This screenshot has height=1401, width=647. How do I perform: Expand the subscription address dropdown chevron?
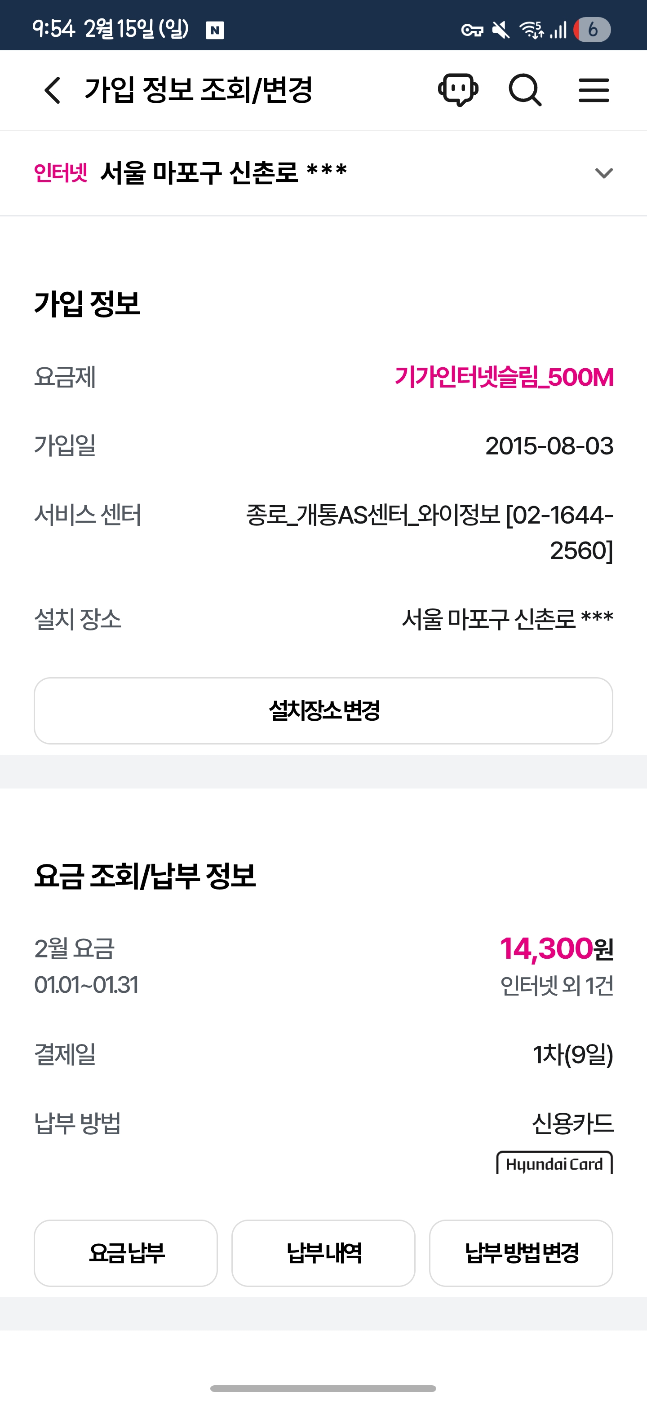tap(604, 173)
